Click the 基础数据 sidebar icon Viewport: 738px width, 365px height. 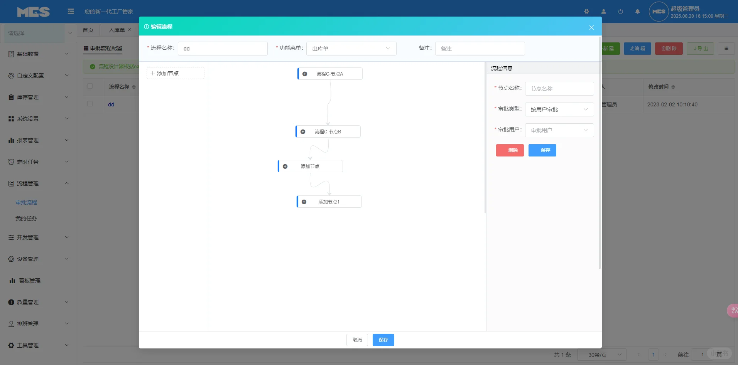(x=11, y=54)
